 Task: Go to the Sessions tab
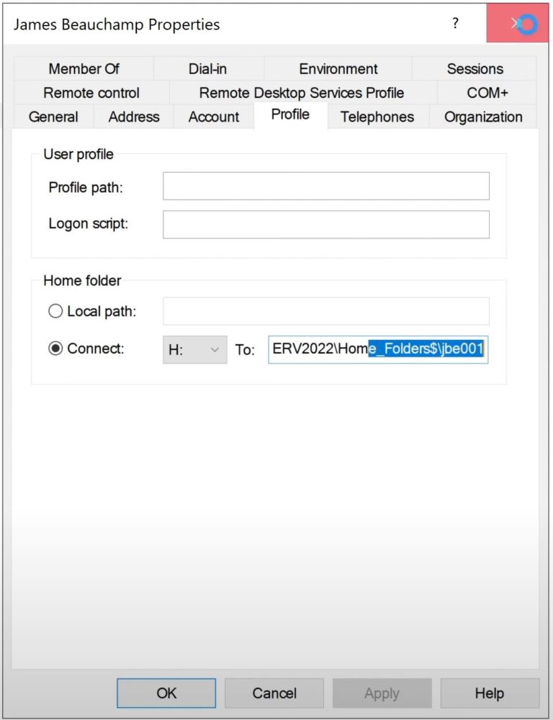point(475,69)
